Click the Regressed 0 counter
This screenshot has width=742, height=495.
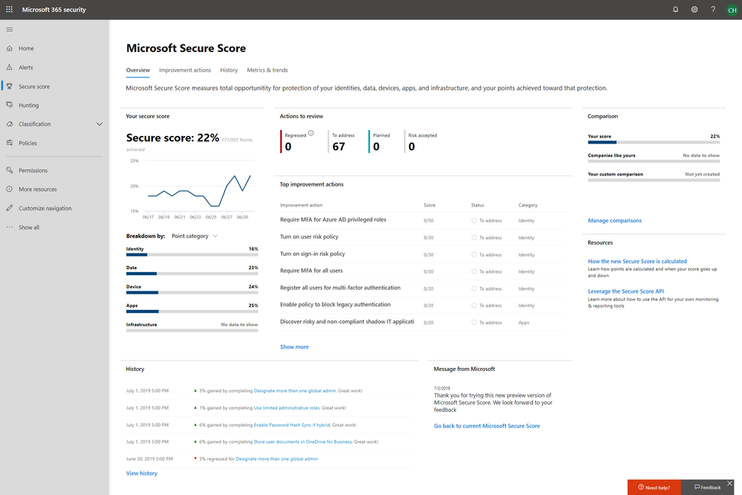[x=296, y=142]
